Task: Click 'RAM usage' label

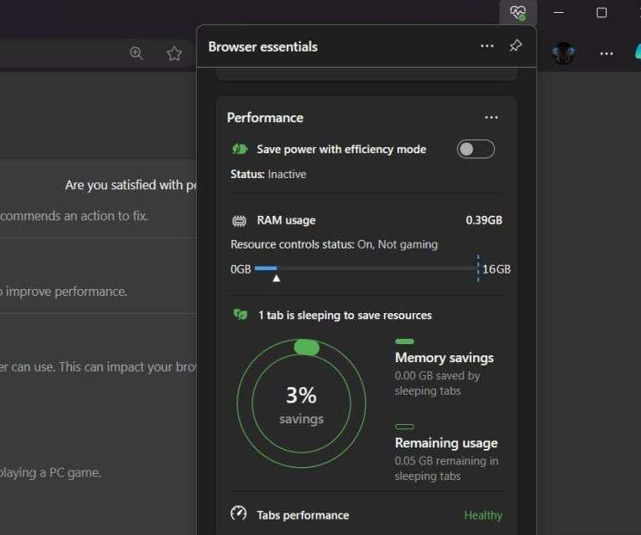Action: 287,220
